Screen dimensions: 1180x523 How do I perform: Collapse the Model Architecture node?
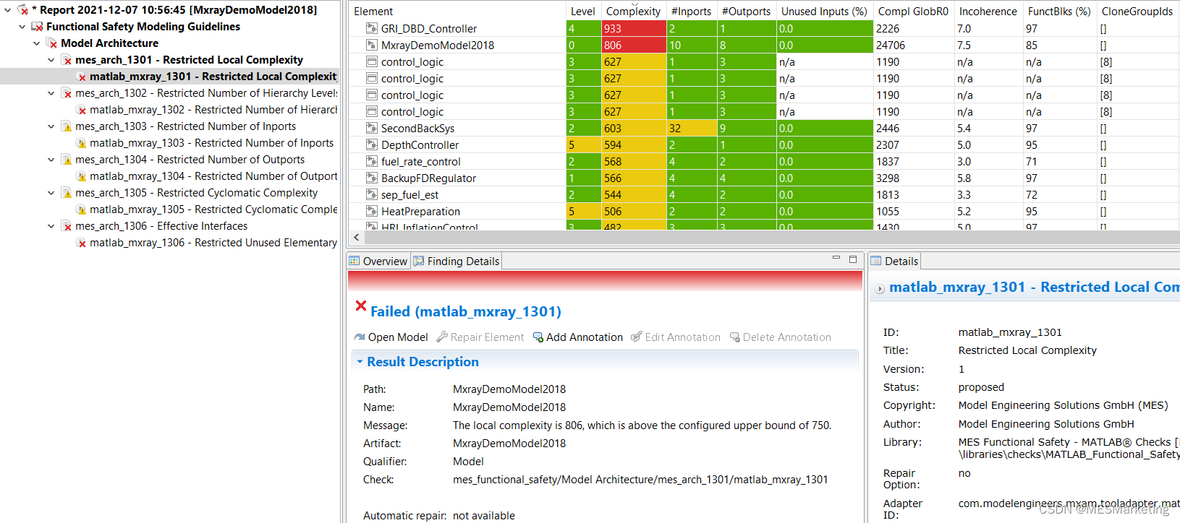click(x=37, y=43)
